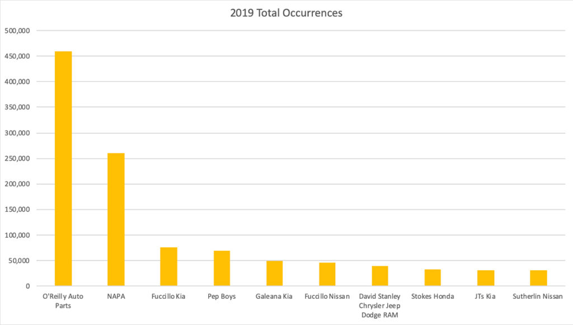Select the Pep Boys bar
The image size is (573, 325).
[222, 269]
